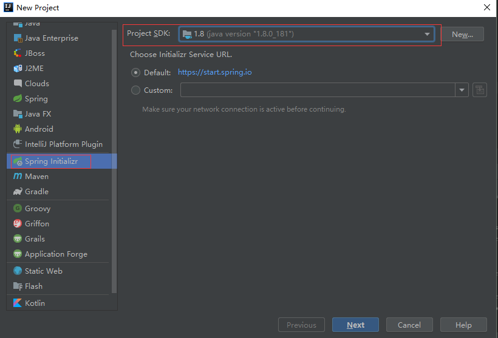Click the Spring Initializr icon
The width and height of the screenshot is (498, 338).
(x=18, y=161)
